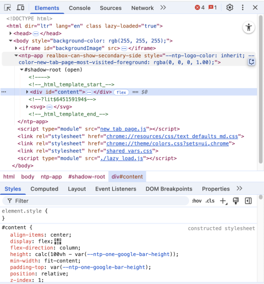Select #shadow-root in the breadcrumb bar

click(x=86, y=177)
